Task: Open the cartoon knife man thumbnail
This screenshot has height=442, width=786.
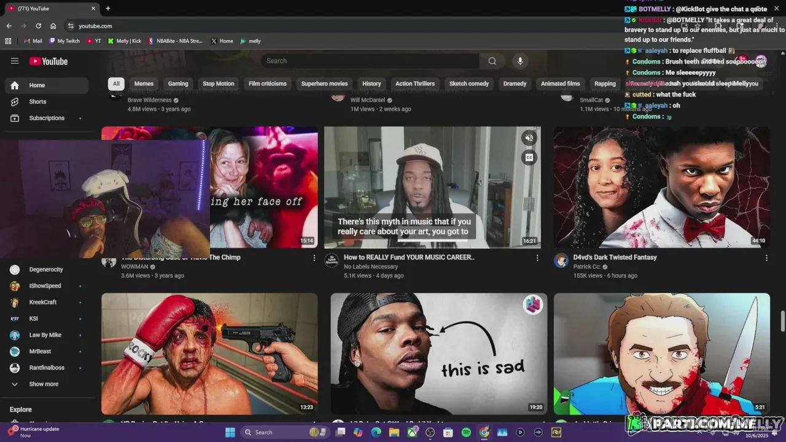Action: (x=662, y=354)
